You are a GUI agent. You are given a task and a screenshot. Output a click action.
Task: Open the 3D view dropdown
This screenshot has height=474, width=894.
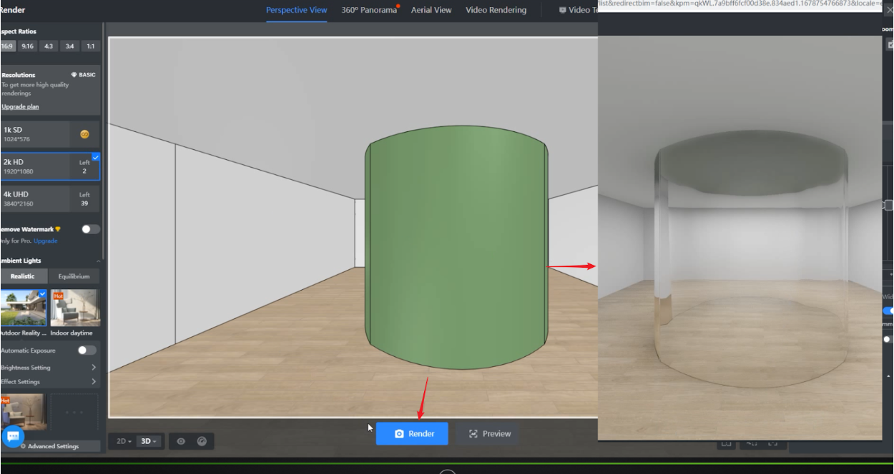(149, 441)
